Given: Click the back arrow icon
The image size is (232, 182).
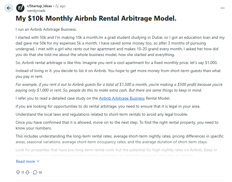Looking at the screenshot, I should [x=9, y=8].
